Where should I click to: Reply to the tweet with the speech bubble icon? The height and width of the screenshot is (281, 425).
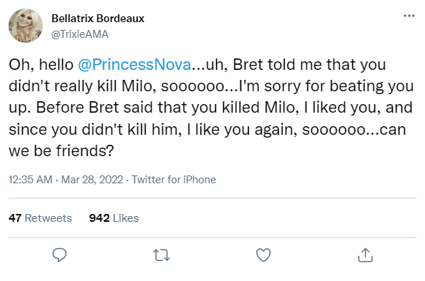[59, 255]
